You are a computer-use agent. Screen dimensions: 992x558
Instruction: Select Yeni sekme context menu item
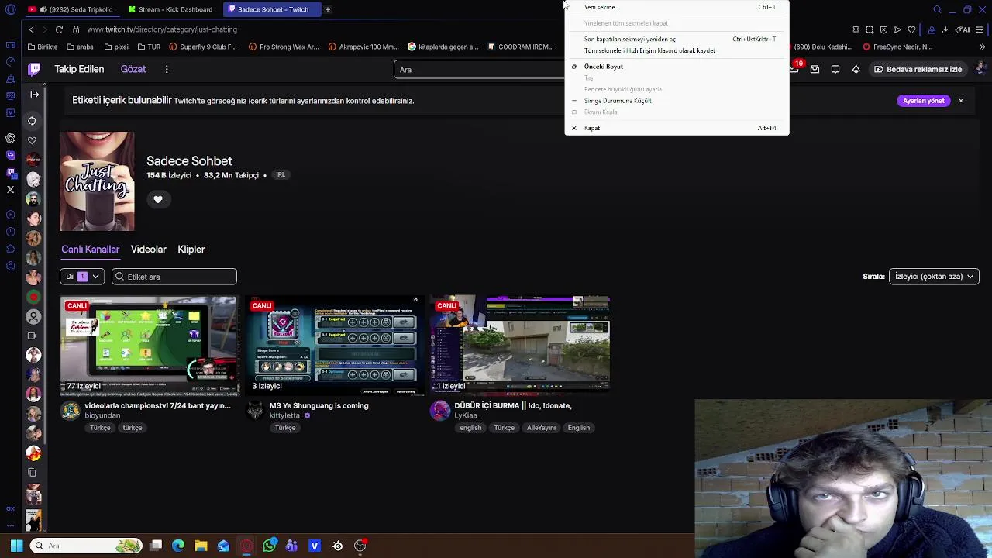coord(677,7)
